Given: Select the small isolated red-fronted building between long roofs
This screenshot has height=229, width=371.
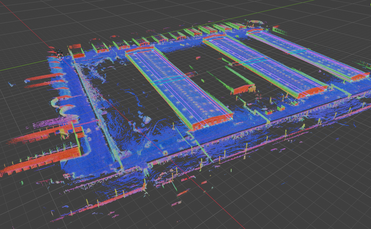Looking at the screenshot, I should pyautogui.click(x=243, y=89).
